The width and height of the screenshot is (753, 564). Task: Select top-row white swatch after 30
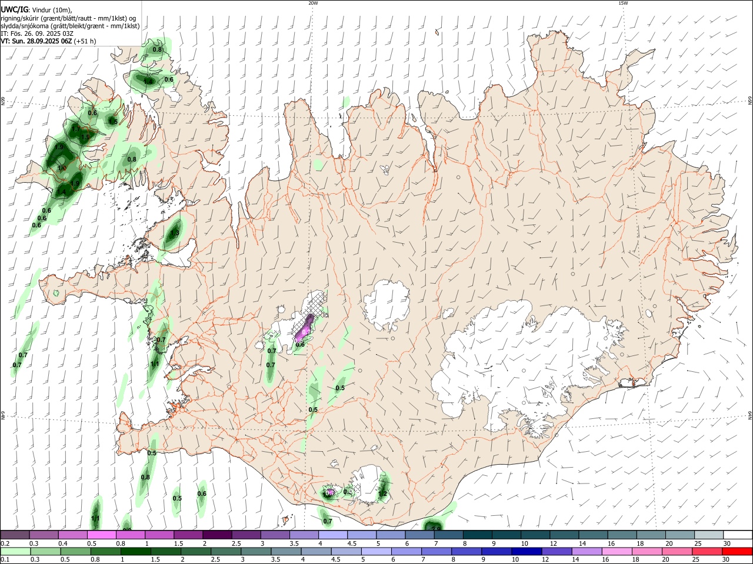[737, 535]
